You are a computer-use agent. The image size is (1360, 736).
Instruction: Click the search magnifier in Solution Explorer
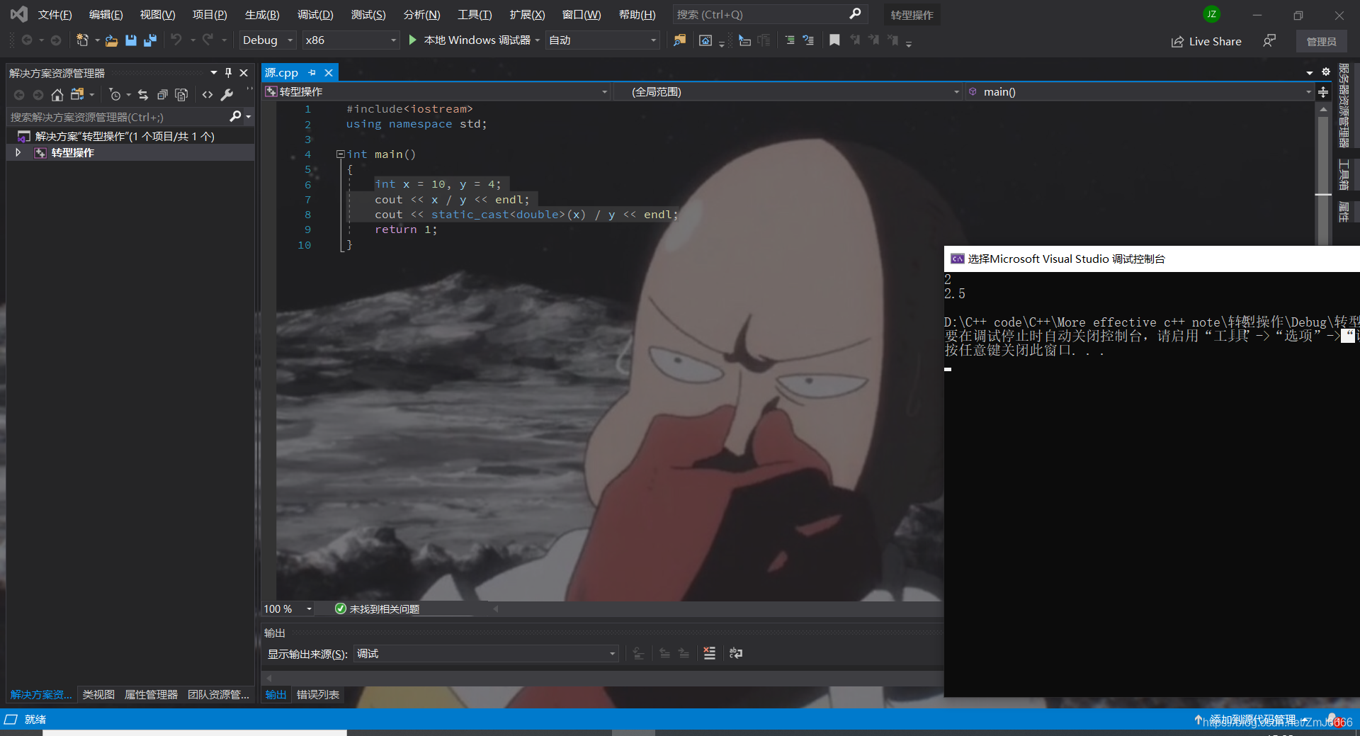pyautogui.click(x=236, y=116)
